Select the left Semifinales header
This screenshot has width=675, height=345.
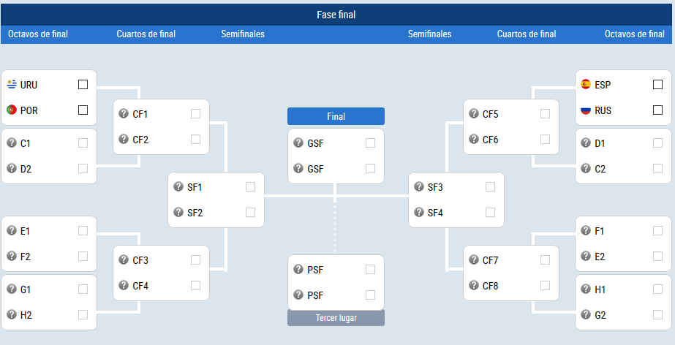(243, 34)
